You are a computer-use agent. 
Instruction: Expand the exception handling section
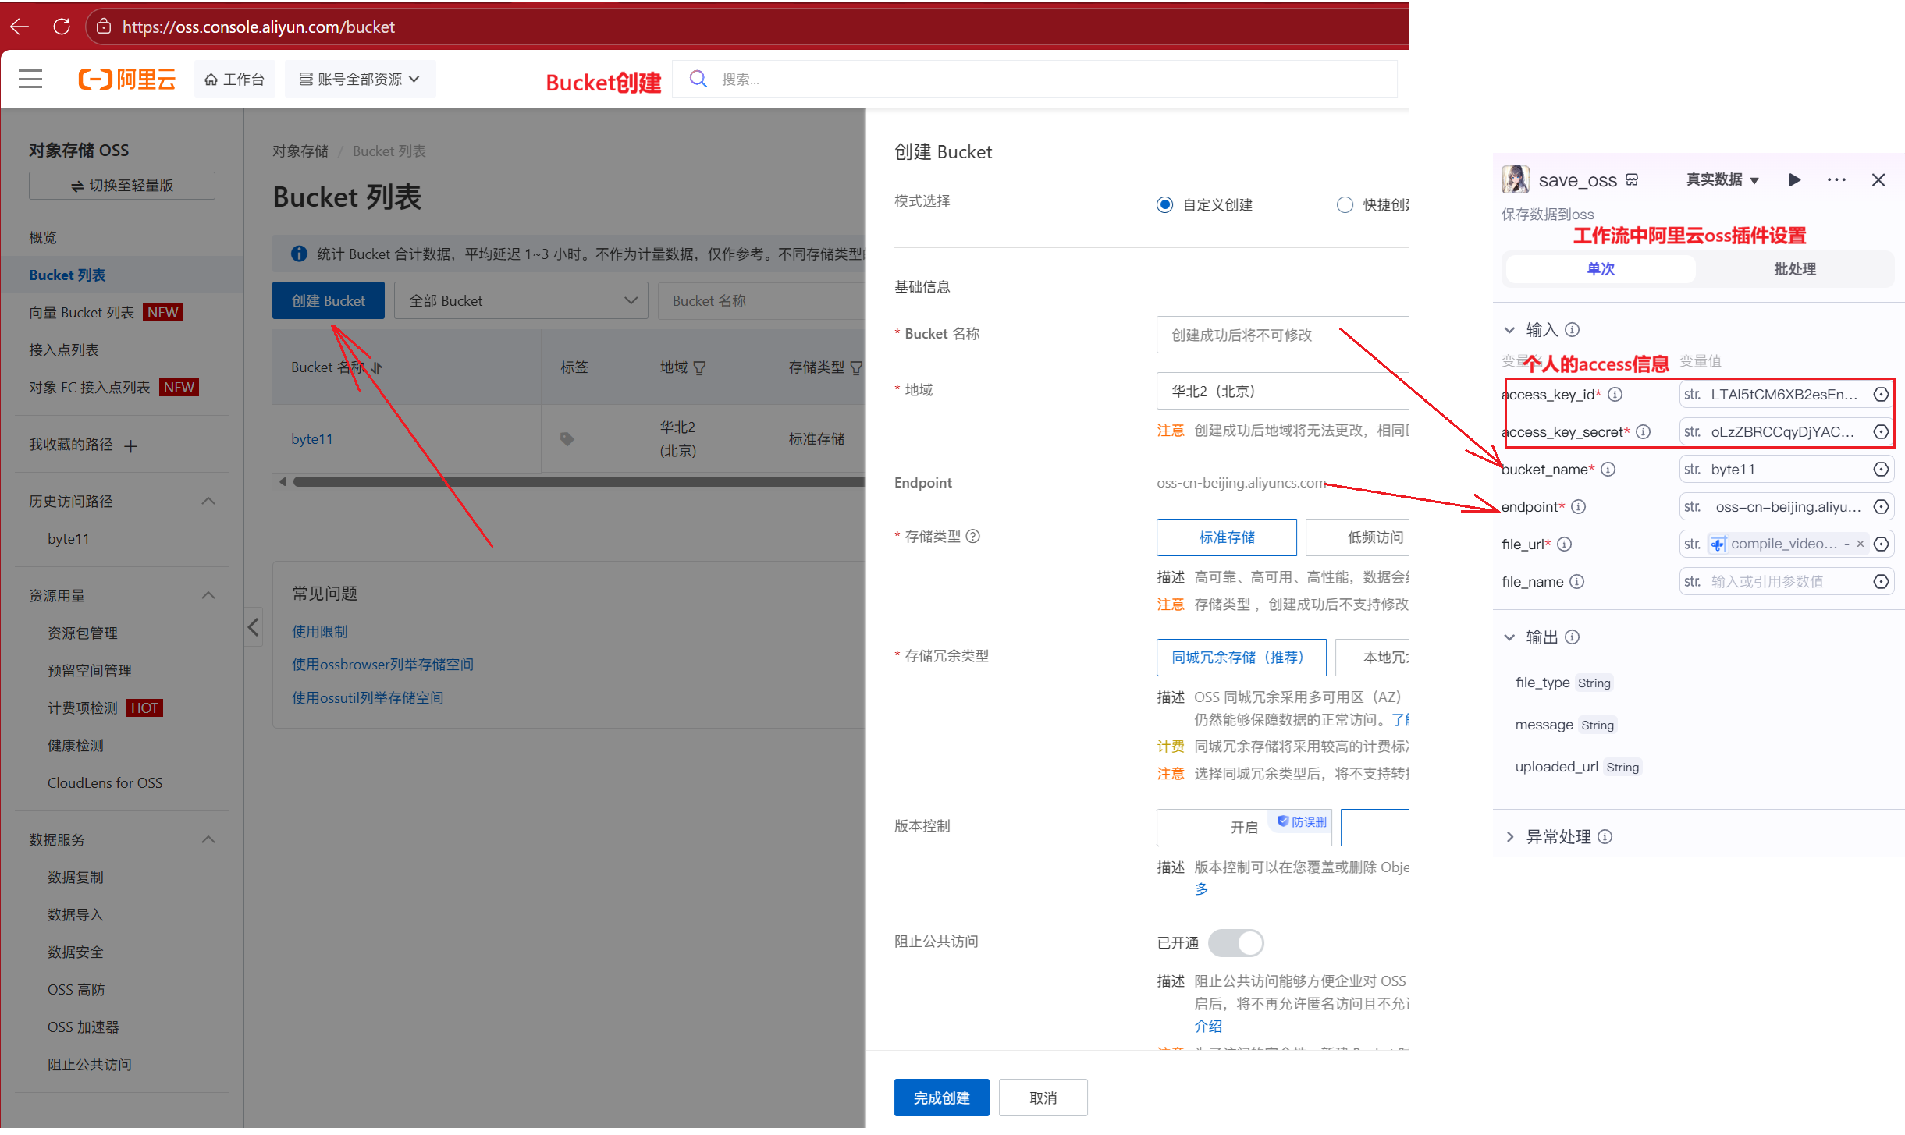click(x=1510, y=836)
